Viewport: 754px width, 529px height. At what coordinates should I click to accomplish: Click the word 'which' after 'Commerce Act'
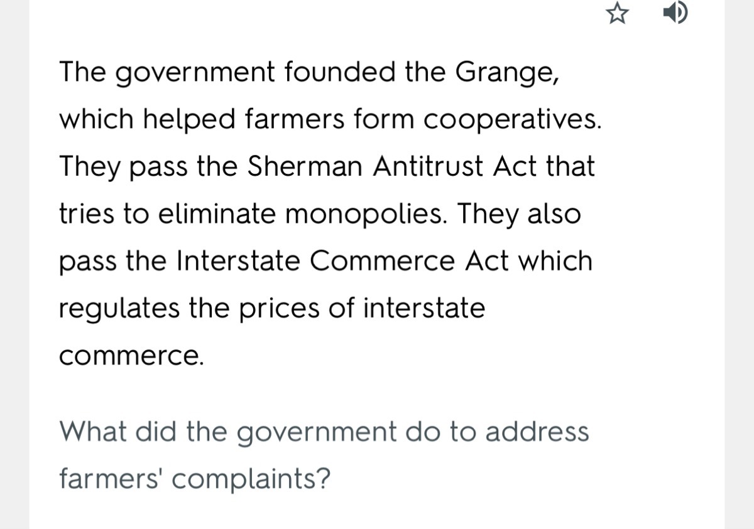coord(555,260)
